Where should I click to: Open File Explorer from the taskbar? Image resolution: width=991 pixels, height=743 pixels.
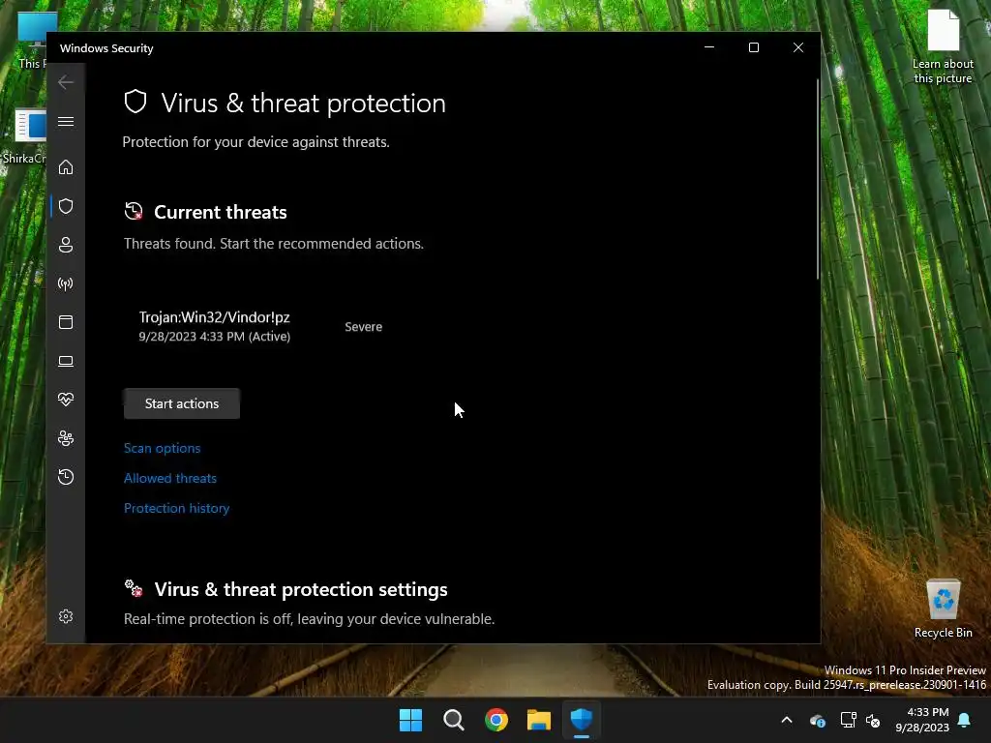539,720
